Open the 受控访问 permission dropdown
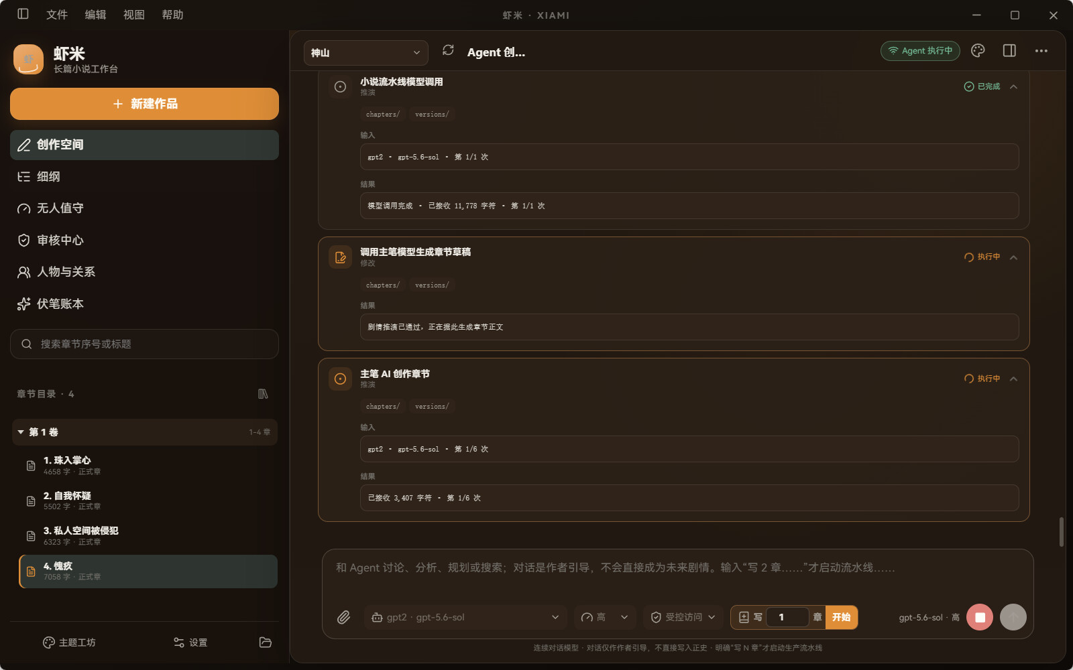1073x670 pixels. 683,617
